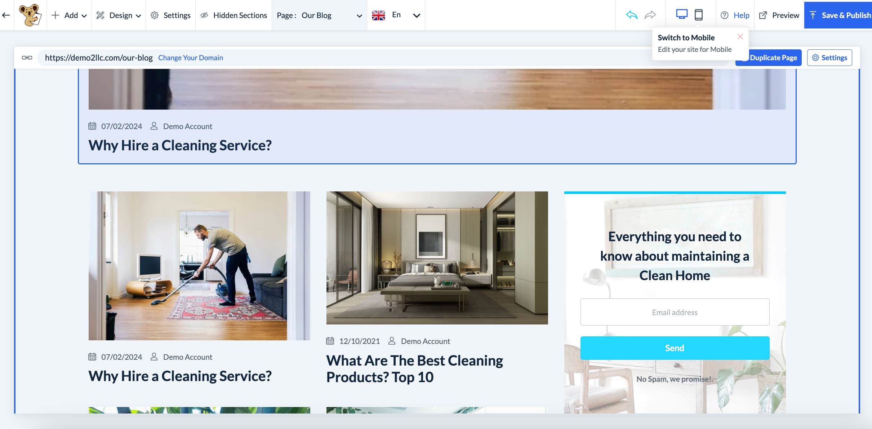Viewport: 872px width, 429px height.
Task: Click the URL link chain icon
Action: (x=27, y=58)
